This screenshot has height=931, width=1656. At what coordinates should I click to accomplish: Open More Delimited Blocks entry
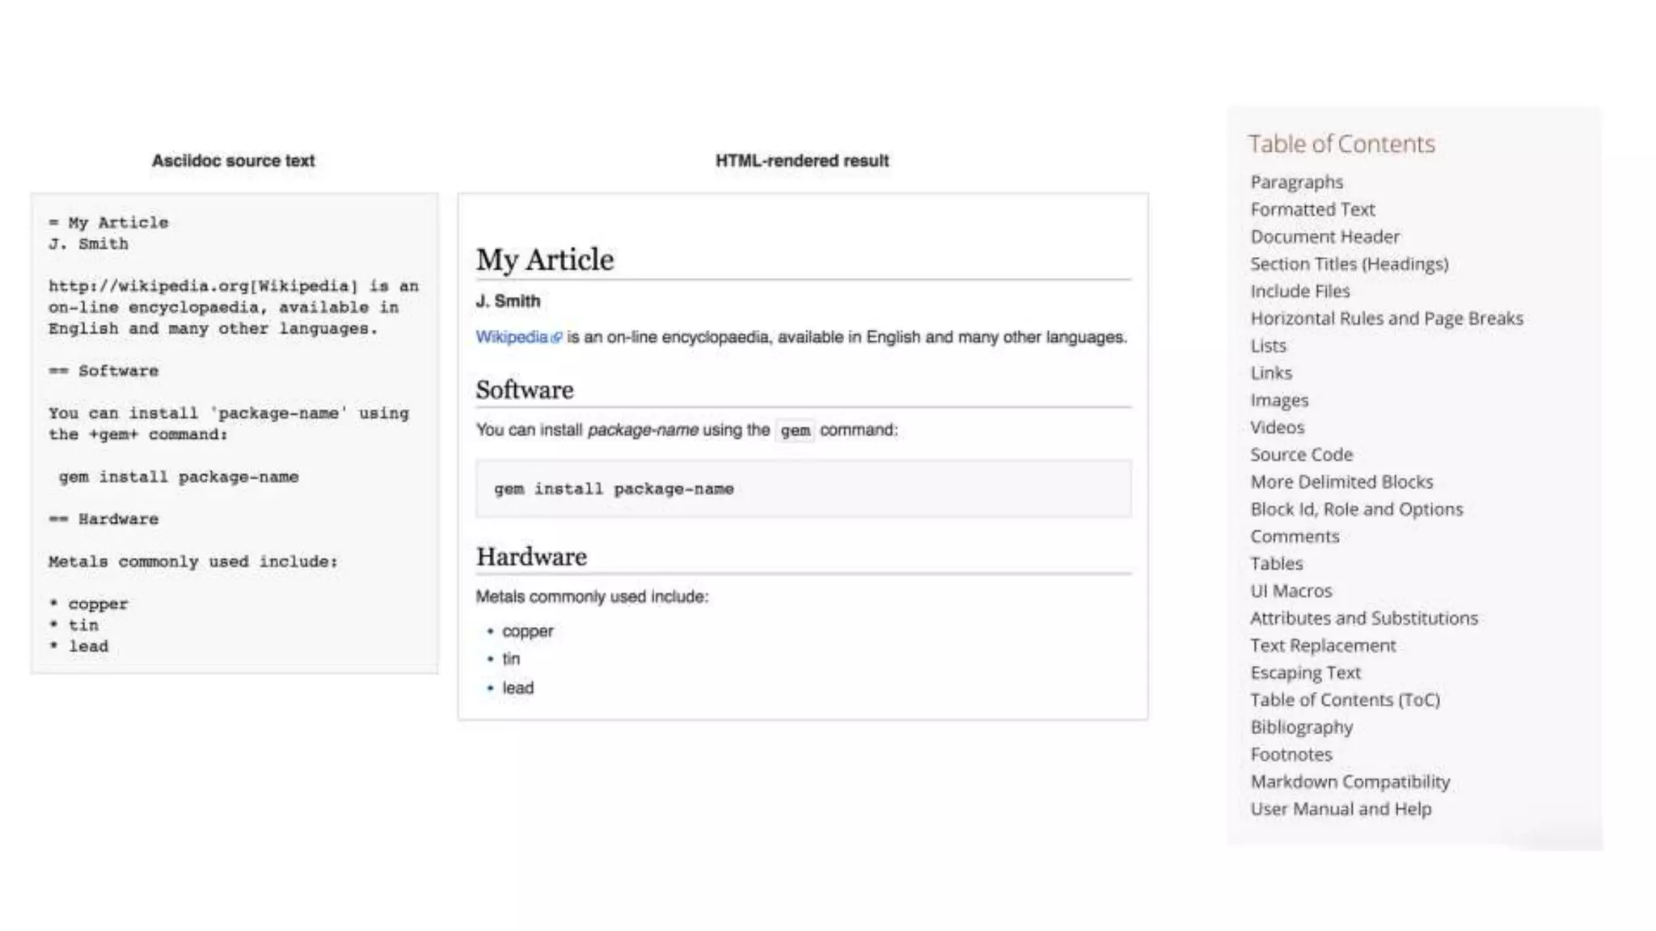pyautogui.click(x=1341, y=482)
